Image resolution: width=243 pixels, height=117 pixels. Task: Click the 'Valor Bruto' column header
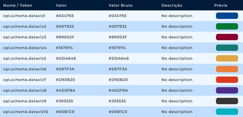[x=120, y=5]
